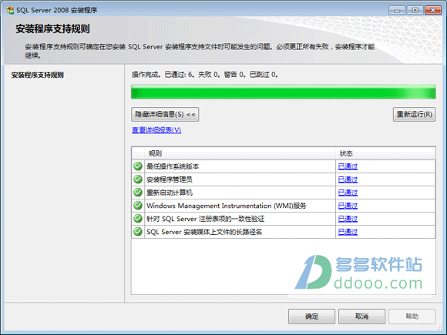
Task: Click green check icon for 注册表项的一致性验证
Action: pos(138,219)
